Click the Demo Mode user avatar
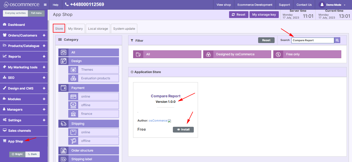Image resolution: width=352 pixels, height=162 pixels. click(x=322, y=5)
